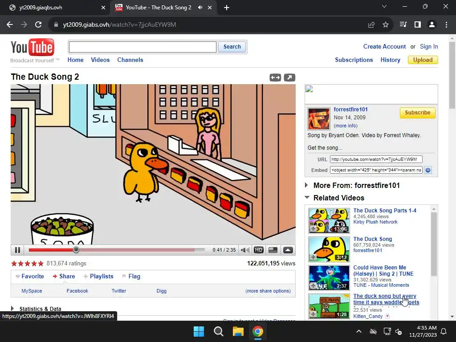Click Kitten_Candy channel link
This screenshot has width=456, height=342.
click(x=368, y=316)
